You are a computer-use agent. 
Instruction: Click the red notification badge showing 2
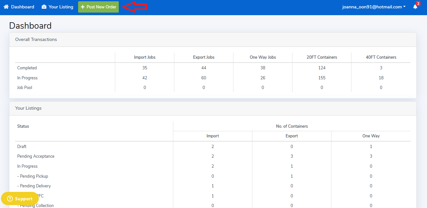[418, 4]
